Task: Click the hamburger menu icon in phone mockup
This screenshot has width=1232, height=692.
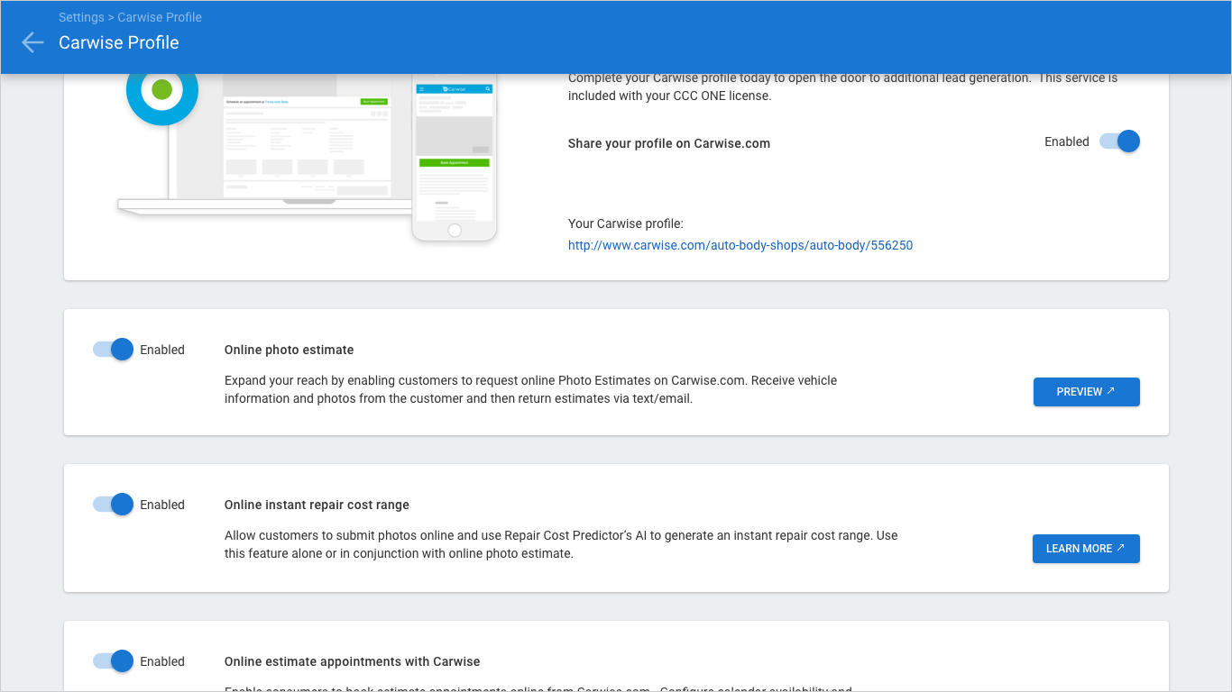Action: 421,89
